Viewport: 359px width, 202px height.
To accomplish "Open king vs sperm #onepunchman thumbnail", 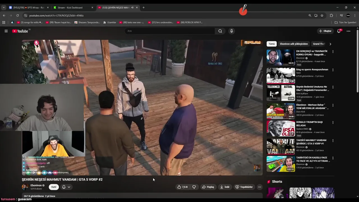I will 280,75.
